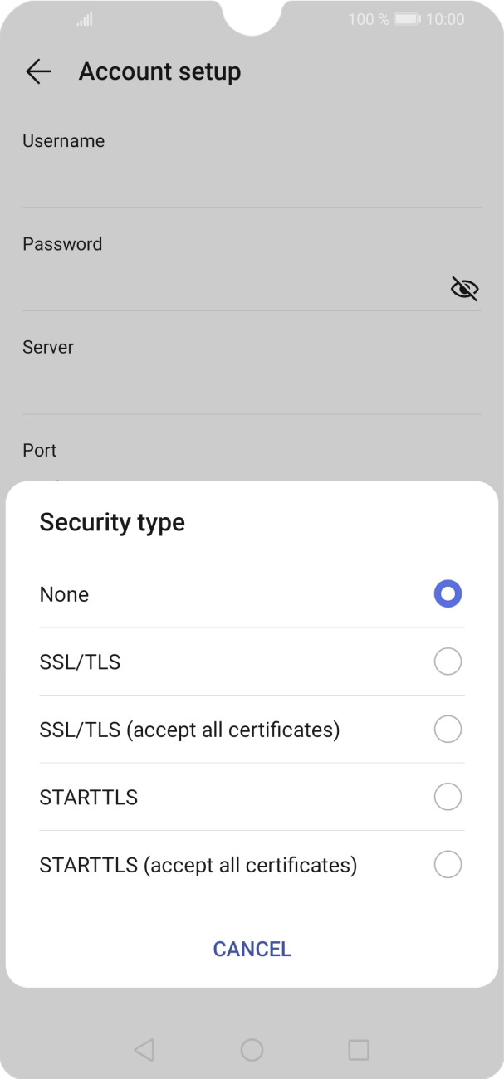
Task: Select the None radio button
Action: pos(448,594)
